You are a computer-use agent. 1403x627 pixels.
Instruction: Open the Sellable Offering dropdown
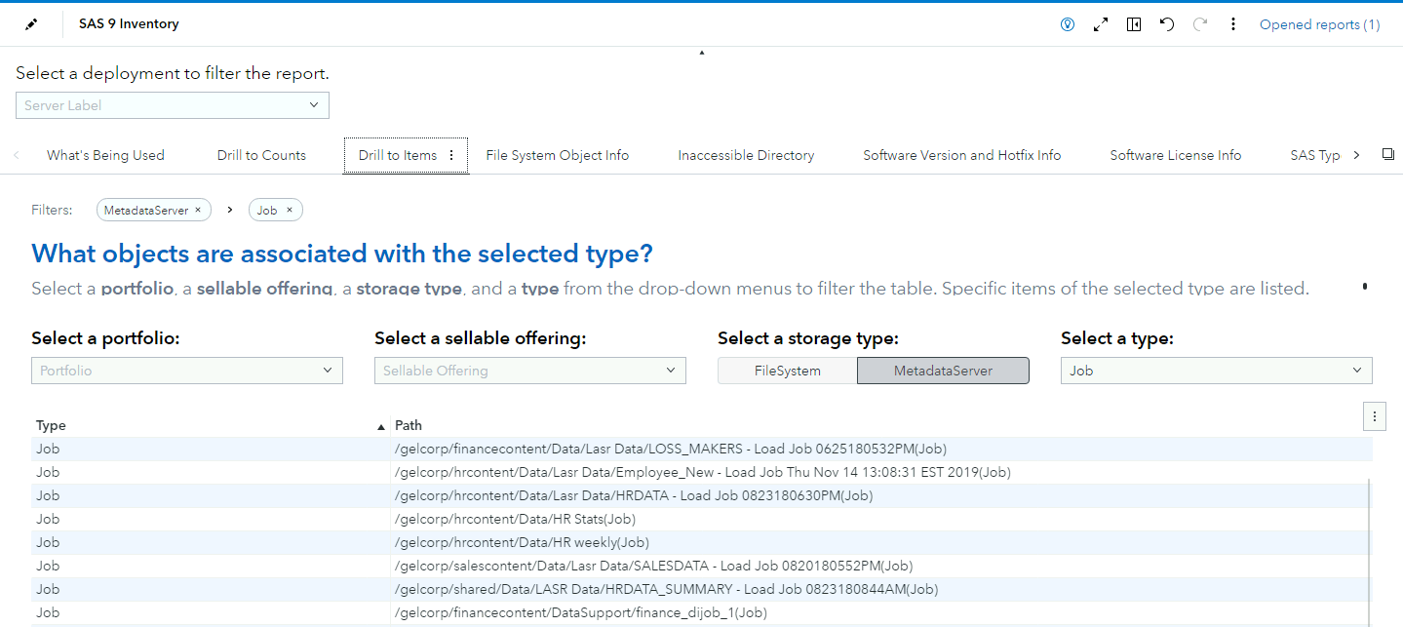(529, 370)
